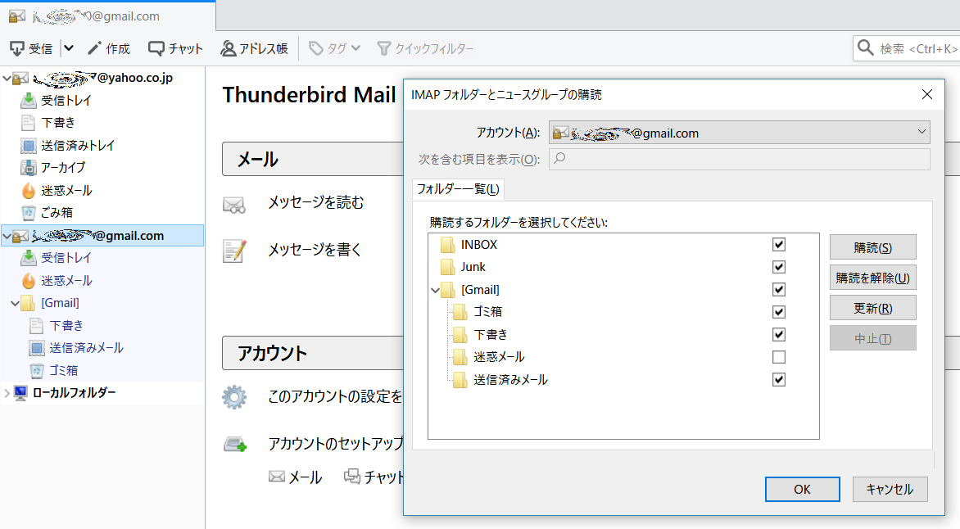Open 下書き drafts icon under sidebar [Gmail]
The height and width of the screenshot is (529, 960).
(x=37, y=326)
